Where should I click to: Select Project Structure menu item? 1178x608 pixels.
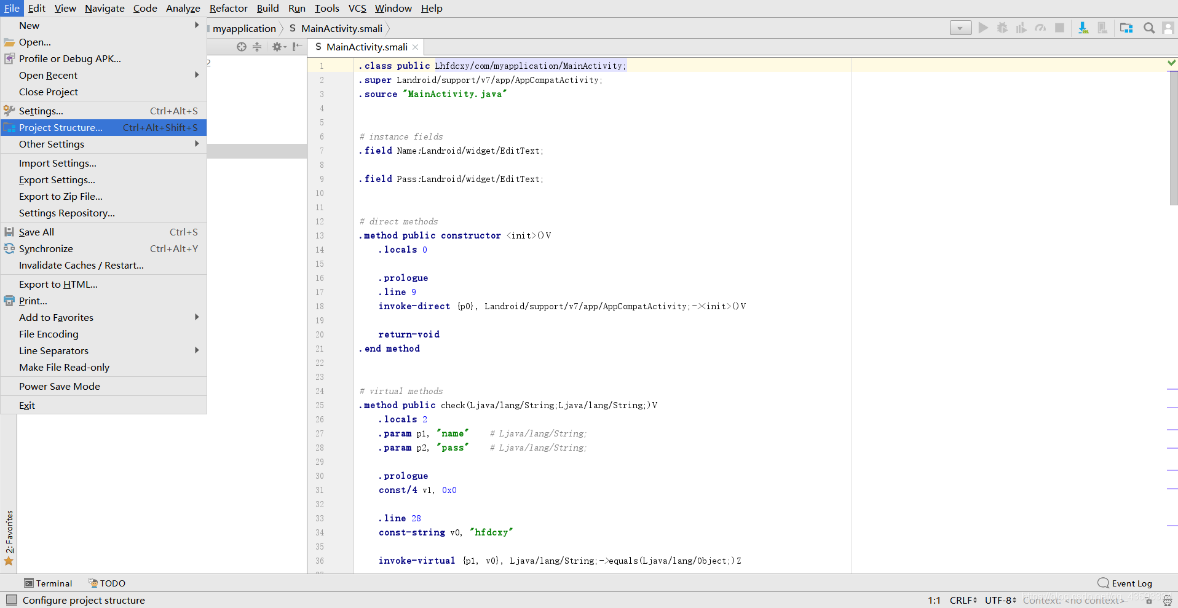point(103,127)
